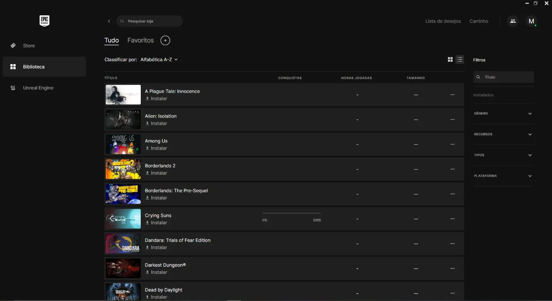Click the Dandara thumbnail
Screen dimensions: 552x301
(123, 244)
